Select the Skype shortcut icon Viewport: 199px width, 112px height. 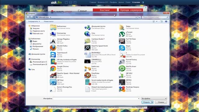[122, 48]
